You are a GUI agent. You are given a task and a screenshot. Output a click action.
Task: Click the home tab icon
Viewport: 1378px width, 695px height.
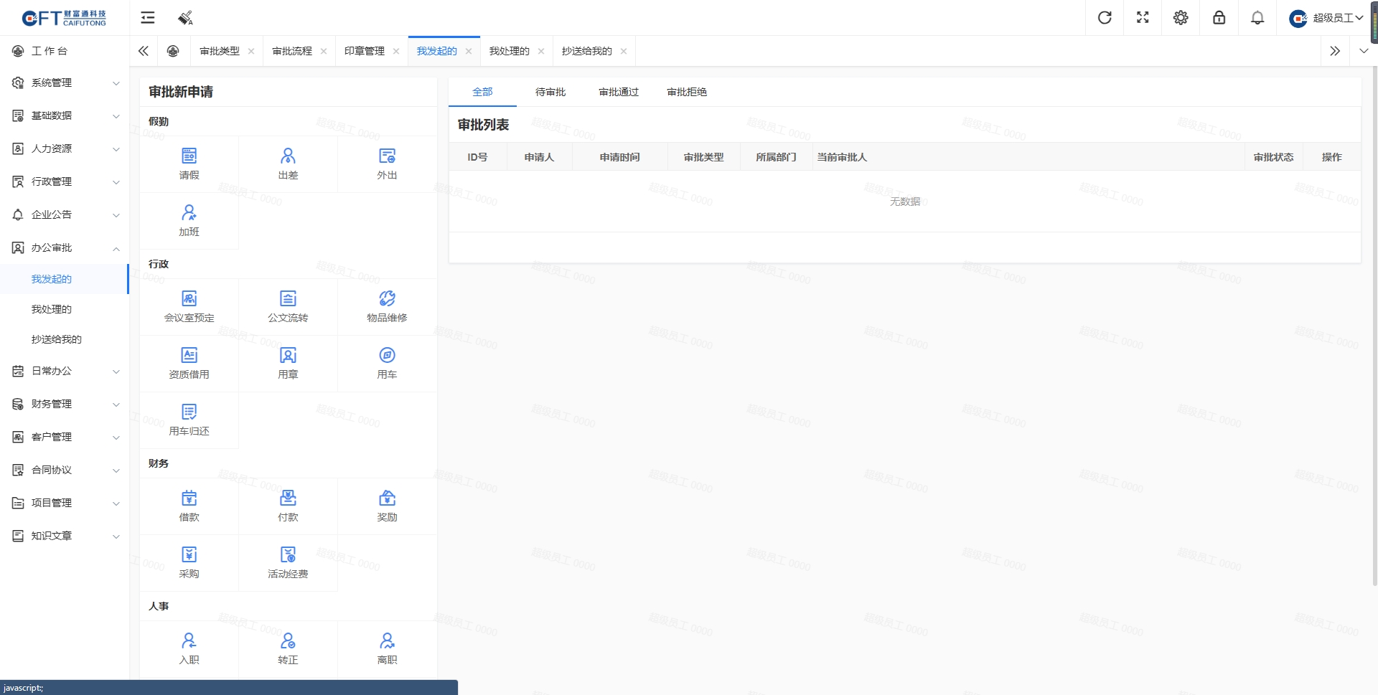[173, 51]
